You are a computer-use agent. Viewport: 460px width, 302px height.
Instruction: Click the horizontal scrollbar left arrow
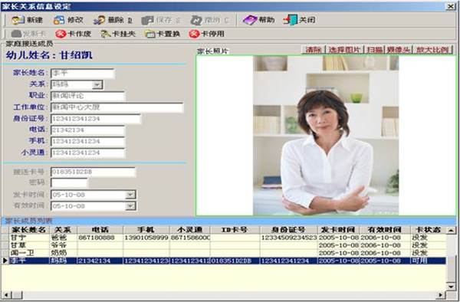click(7, 294)
